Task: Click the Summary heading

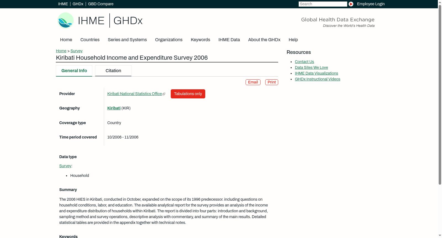Action: [x=68, y=190]
